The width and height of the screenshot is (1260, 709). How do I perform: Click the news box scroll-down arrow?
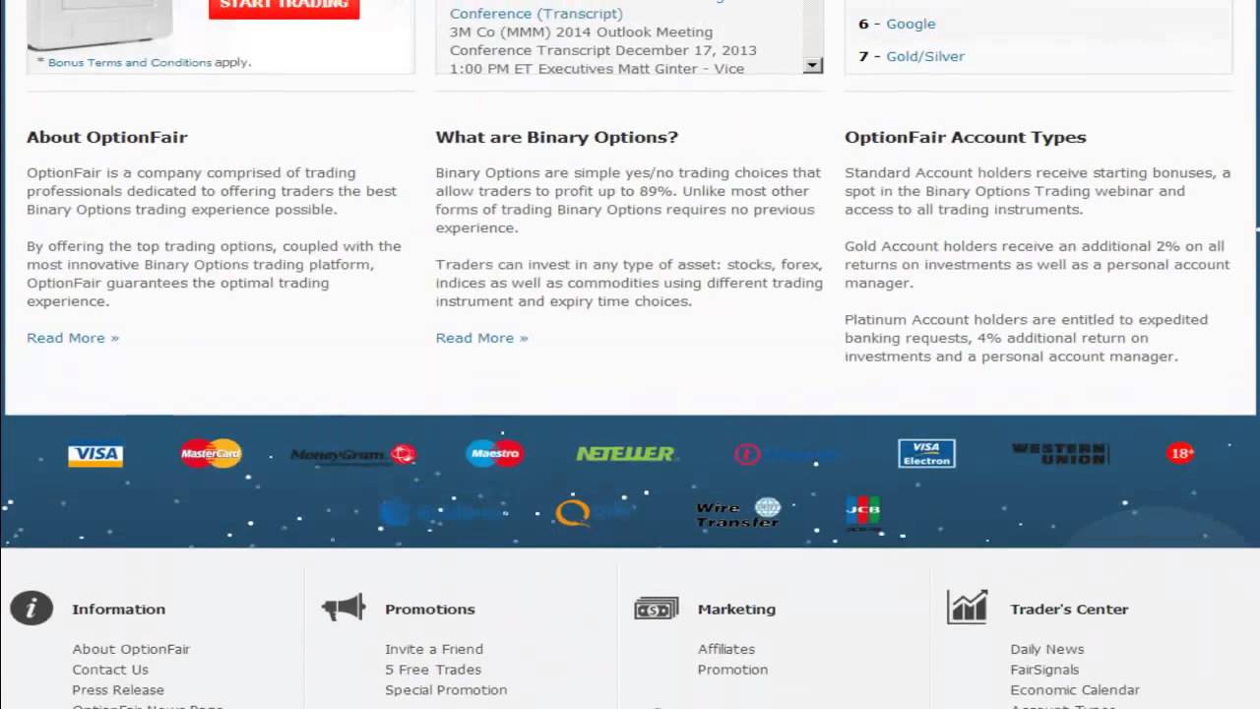[813, 65]
